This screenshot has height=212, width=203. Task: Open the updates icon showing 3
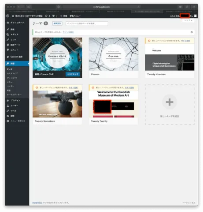pyautogui.click(x=48, y=16)
